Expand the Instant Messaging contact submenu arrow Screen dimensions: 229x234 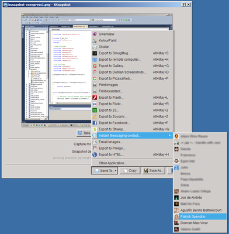point(170,135)
